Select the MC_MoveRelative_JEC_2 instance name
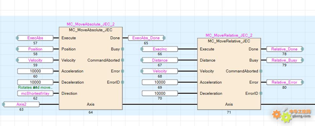This screenshot has height=126, width=315. click(x=229, y=35)
